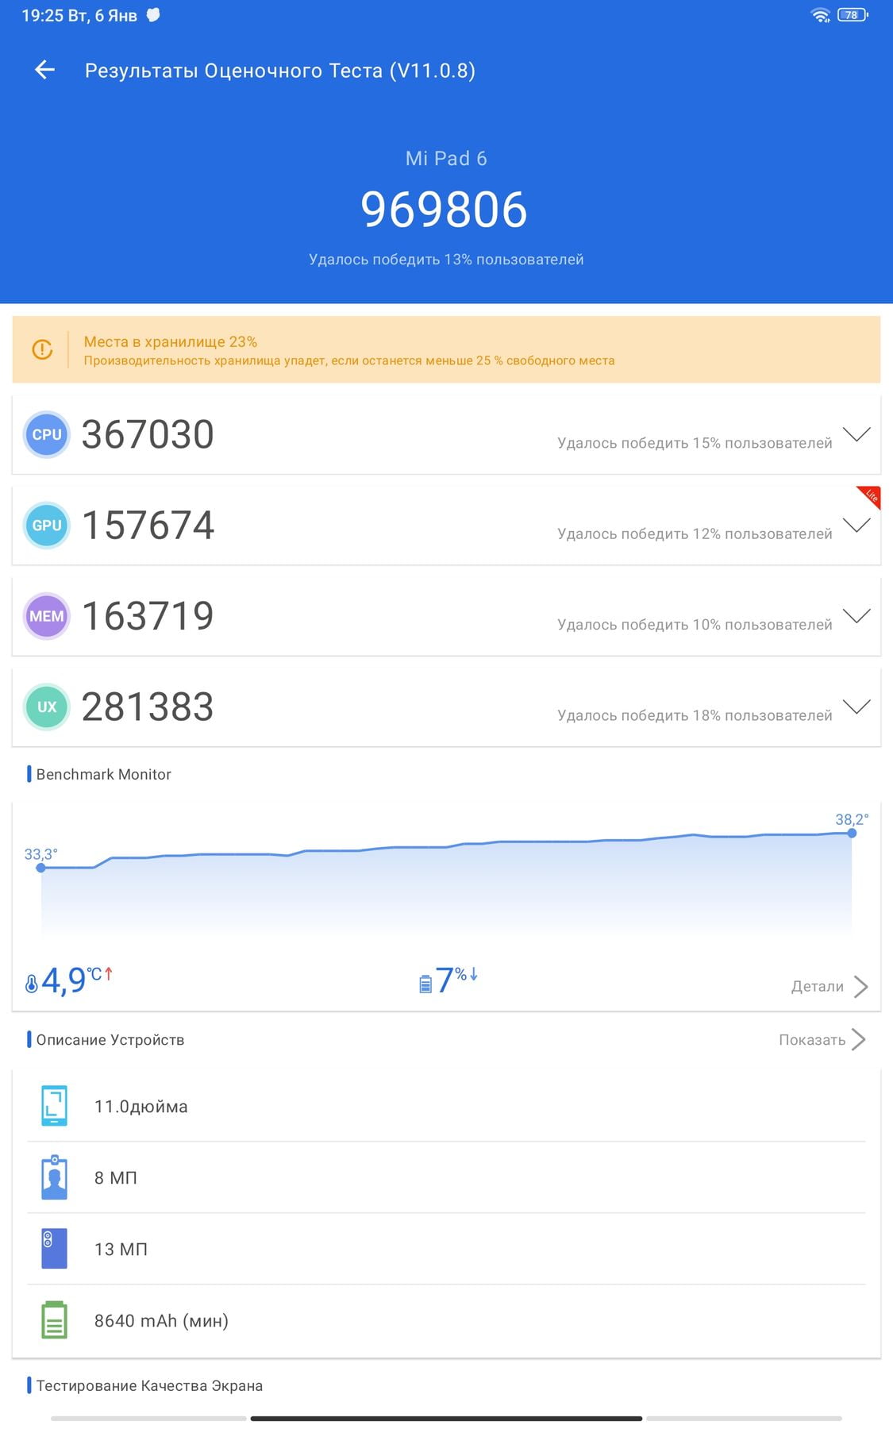
Task: Tap the Wi-Fi status icon
Action: (x=821, y=15)
